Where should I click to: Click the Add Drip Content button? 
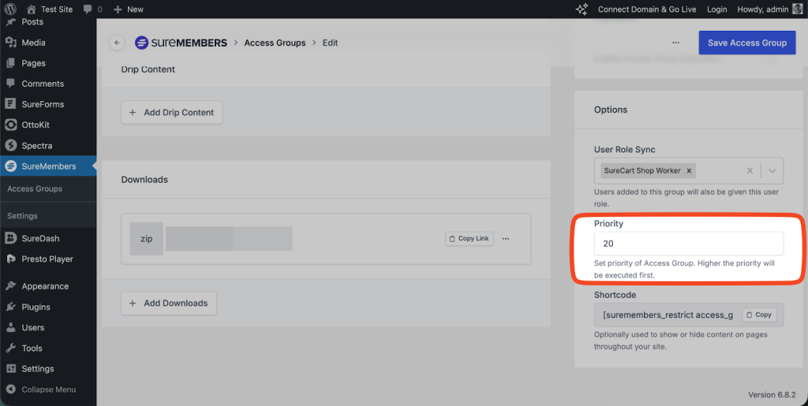click(x=172, y=113)
